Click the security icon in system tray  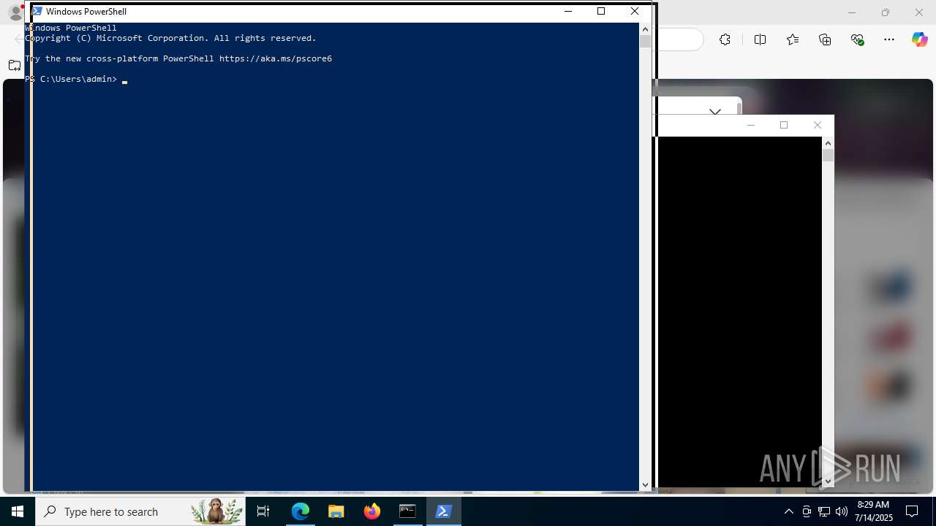pyautogui.click(x=807, y=511)
